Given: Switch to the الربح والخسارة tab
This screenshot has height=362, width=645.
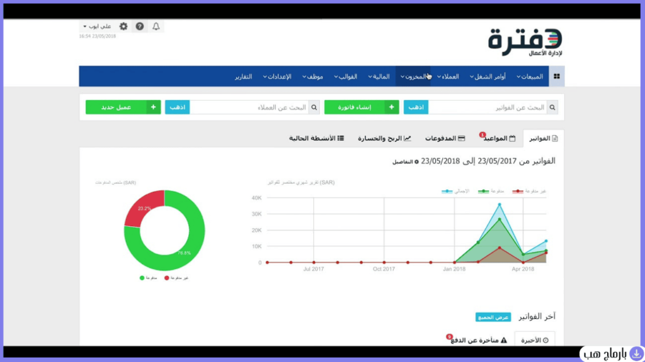Looking at the screenshot, I should click(384, 138).
